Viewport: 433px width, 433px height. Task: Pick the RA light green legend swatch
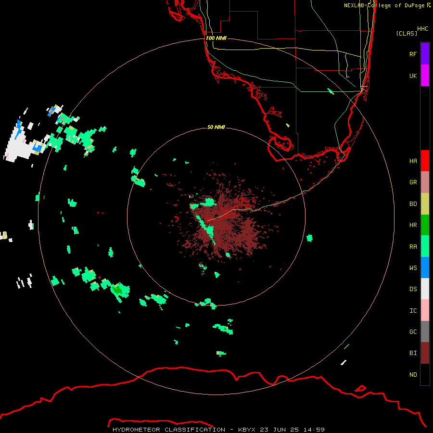tap(425, 246)
